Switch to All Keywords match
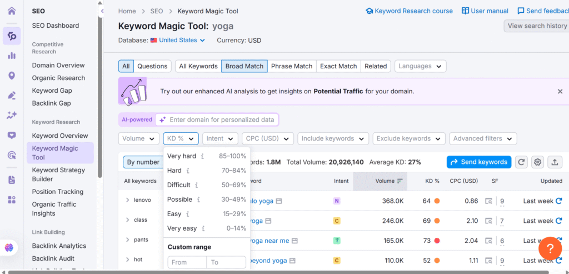The height and width of the screenshot is (274, 569). click(x=198, y=66)
